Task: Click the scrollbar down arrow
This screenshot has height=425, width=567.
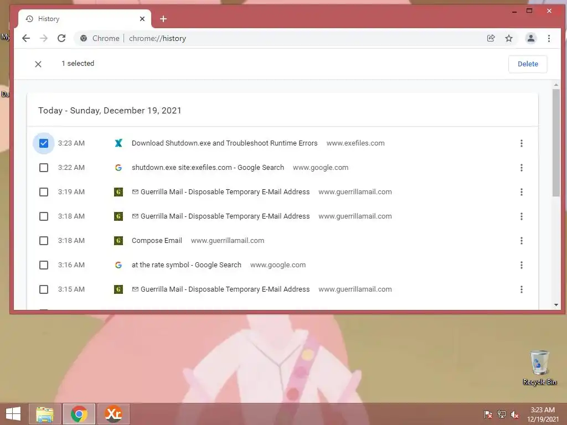Action: [x=556, y=305]
